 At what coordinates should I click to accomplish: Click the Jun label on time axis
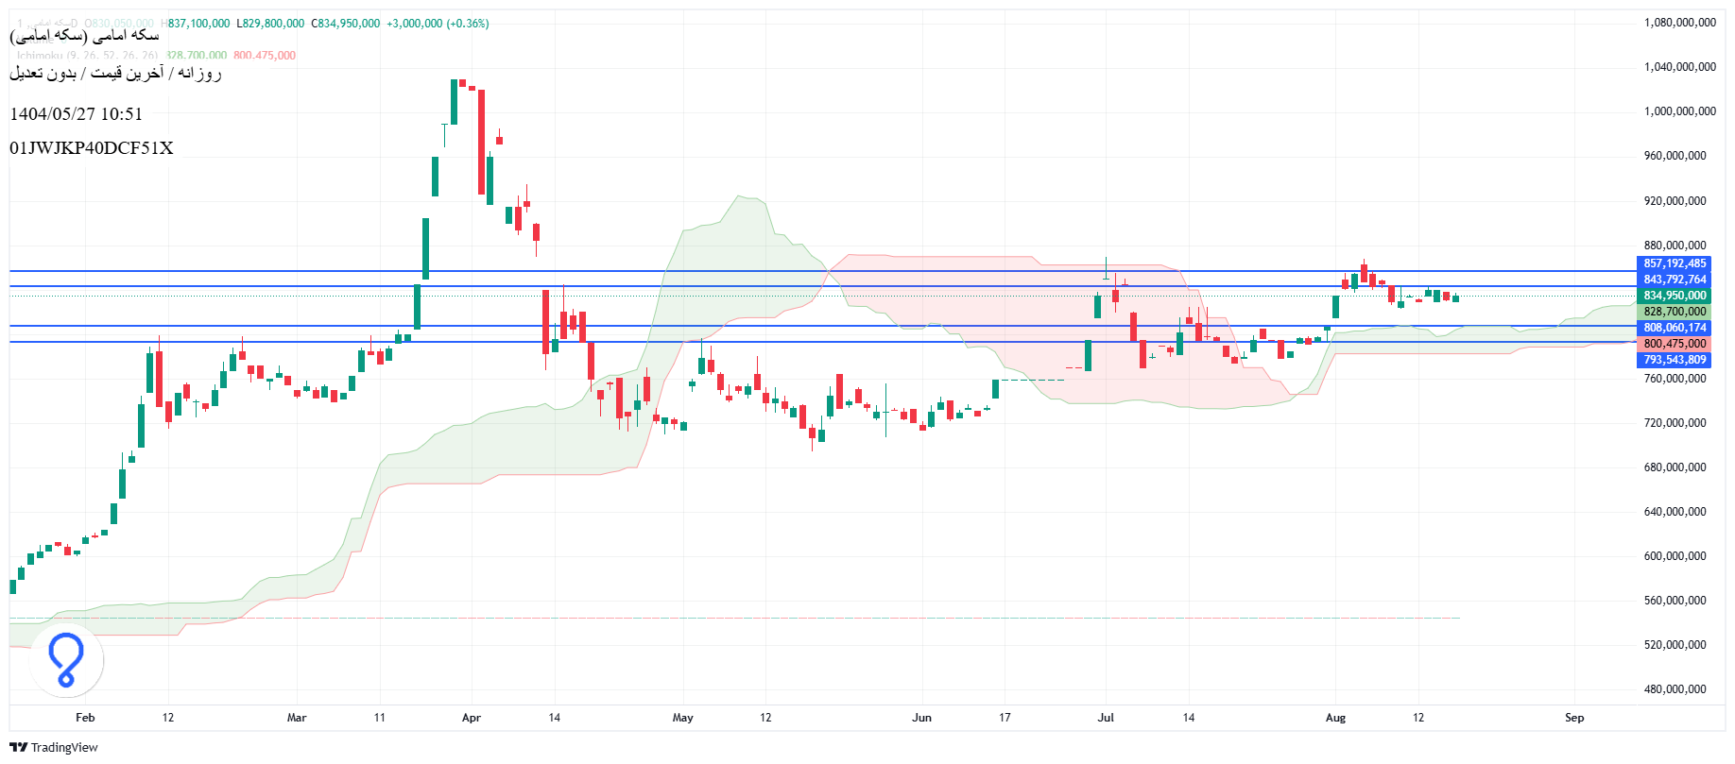[921, 718]
